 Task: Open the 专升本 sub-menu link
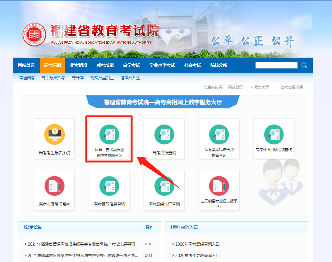click(x=78, y=78)
